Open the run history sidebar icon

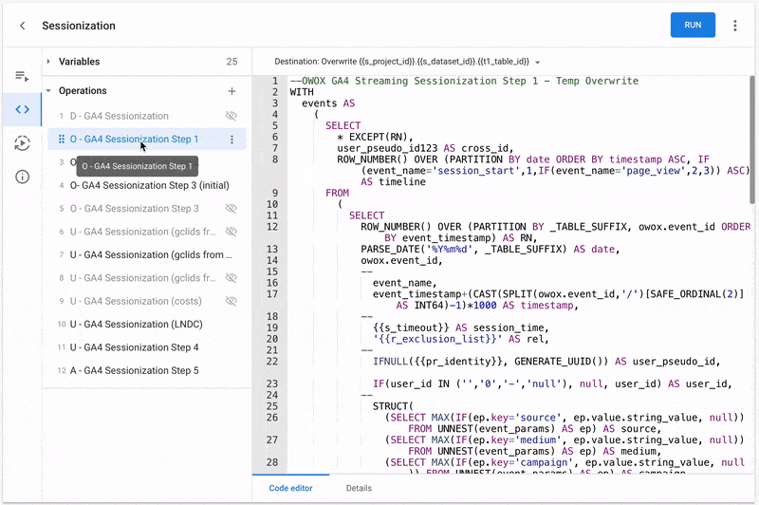[22, 143]
